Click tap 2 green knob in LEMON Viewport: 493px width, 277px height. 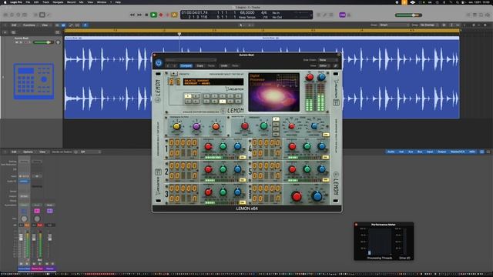click(223, 169)
